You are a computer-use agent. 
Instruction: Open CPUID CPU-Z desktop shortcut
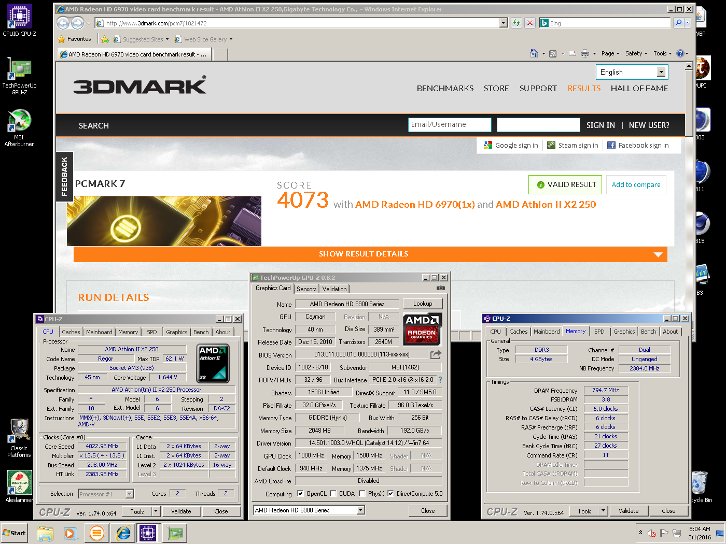(19, 21)
